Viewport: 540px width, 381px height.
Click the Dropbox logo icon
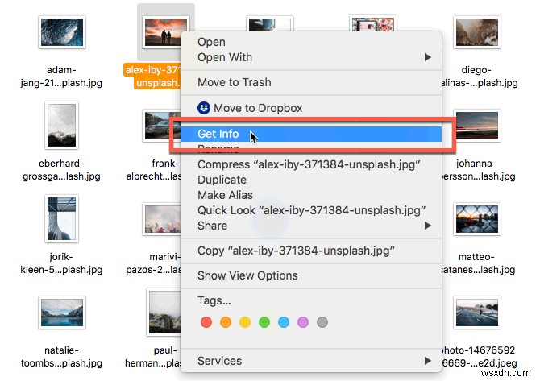point(204,108)
